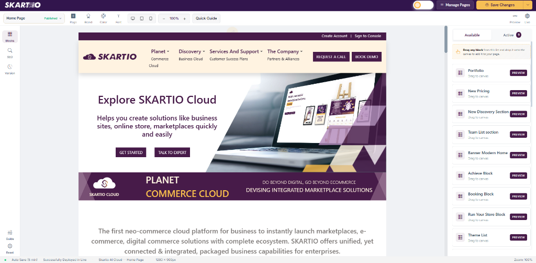This screenshot has width=536, height=263.
Task: Open the SEO sidebar tool
Action: tap(10, 53)
